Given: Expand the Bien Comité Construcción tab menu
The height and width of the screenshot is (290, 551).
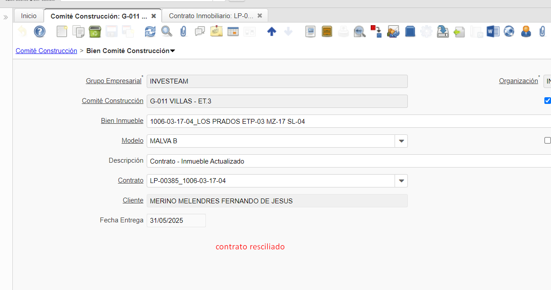Looking at the screenshot, I should (173, 51).
